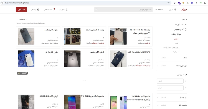
Task: Click the dark iPhone 14 Pro Max thumbnail
Action: (26, 36)
